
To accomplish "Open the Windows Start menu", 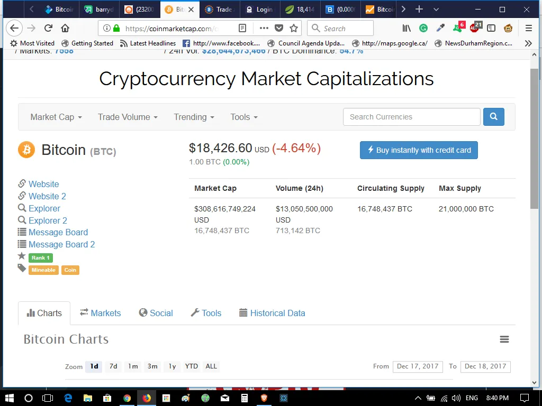I will click(x=10, y=398).
